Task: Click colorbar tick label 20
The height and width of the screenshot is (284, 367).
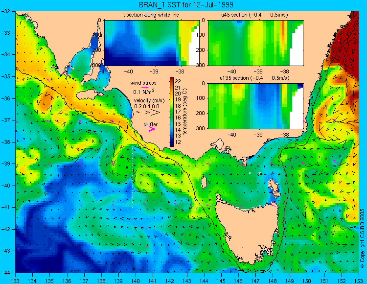Action: point(178,94)
